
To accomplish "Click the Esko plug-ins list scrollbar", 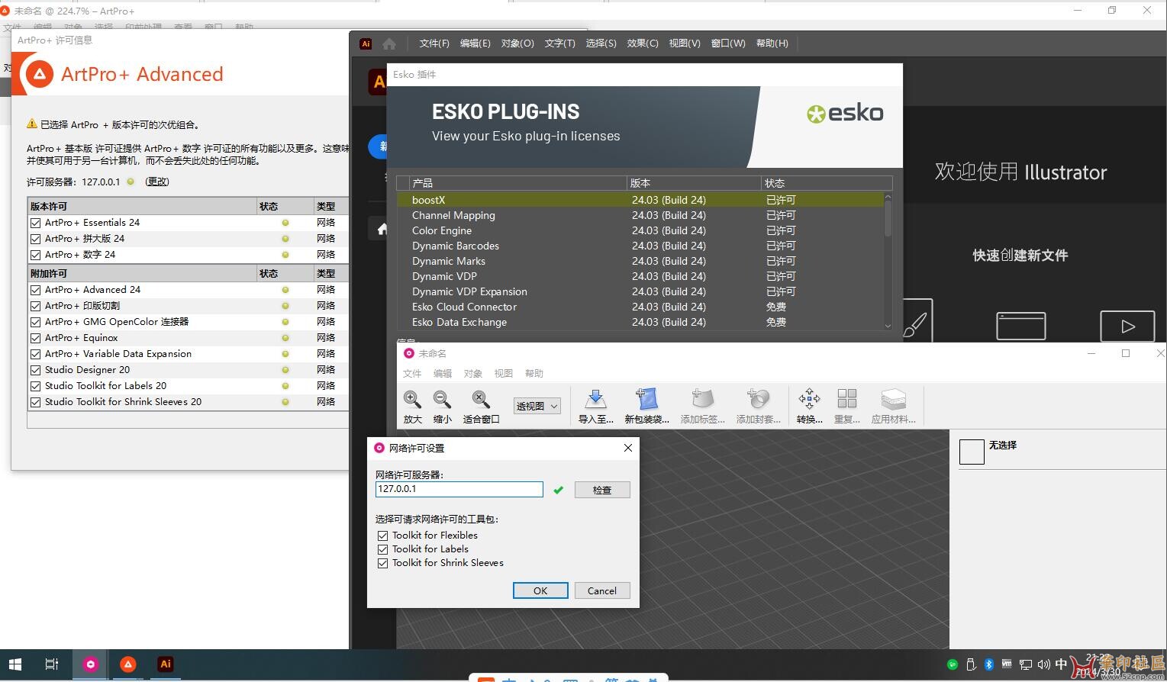I will (888, 261).
